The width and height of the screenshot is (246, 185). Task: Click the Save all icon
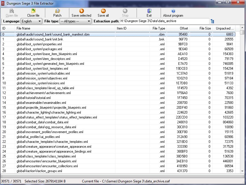[103, 11]
